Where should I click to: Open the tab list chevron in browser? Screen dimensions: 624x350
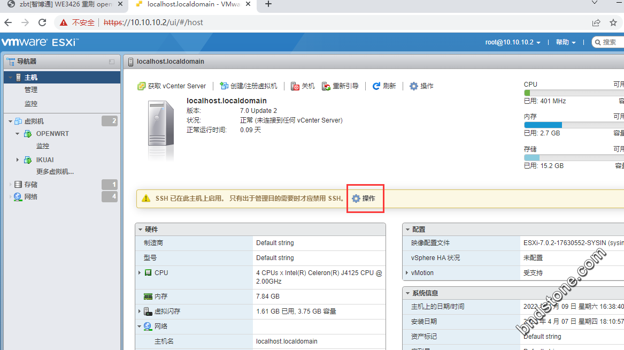click(595, 3)
